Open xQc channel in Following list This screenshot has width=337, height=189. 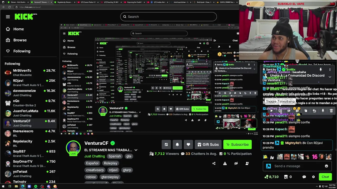[x=30, y=103]
